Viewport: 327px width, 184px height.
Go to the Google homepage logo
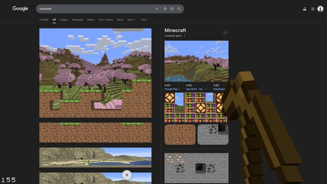click(20, 9)
